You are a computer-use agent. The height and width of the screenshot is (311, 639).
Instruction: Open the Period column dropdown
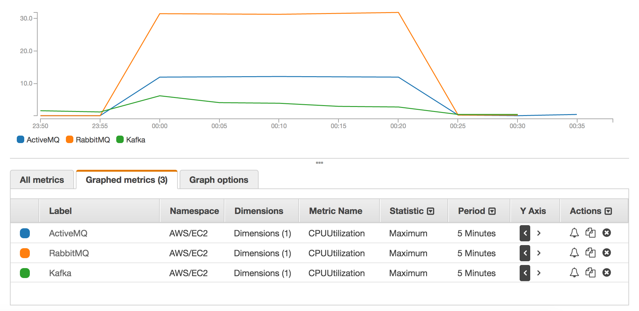[492, 211]
